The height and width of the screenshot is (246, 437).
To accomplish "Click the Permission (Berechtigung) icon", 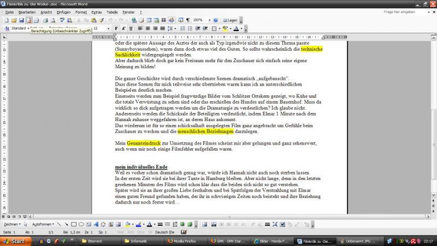I will [x=29, y=20].
